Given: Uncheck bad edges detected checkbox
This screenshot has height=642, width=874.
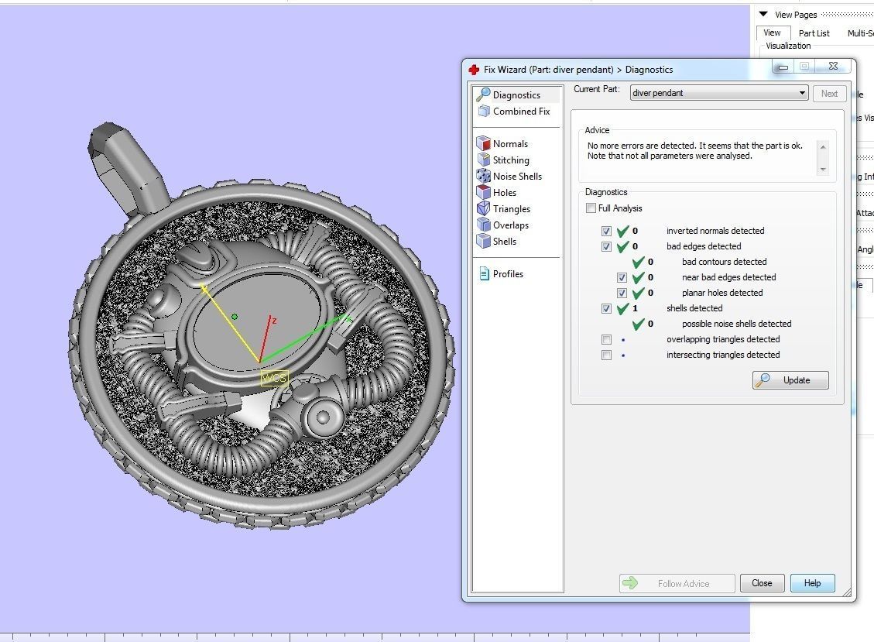Looking at the screenshot, I should (x=606, y=246).
